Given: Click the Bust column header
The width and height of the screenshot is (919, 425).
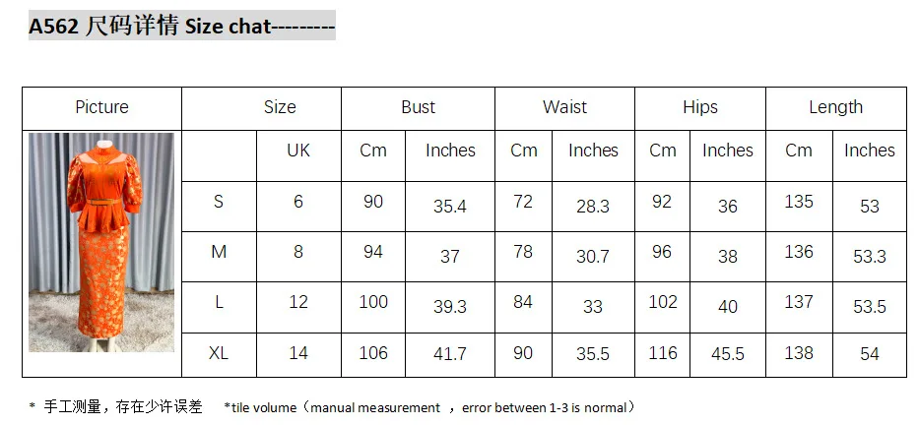Looking at the screenshot, I should click(418, 107).
